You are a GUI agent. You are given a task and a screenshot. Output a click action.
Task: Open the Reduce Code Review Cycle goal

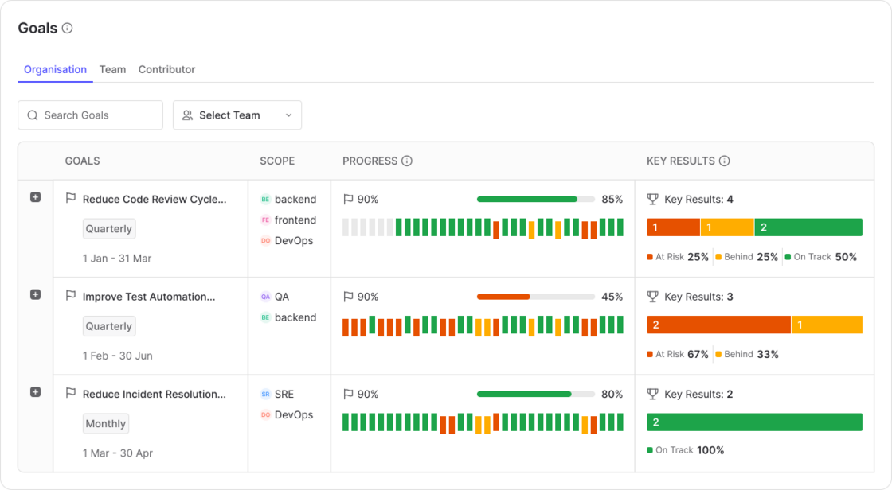click(155, 200)
